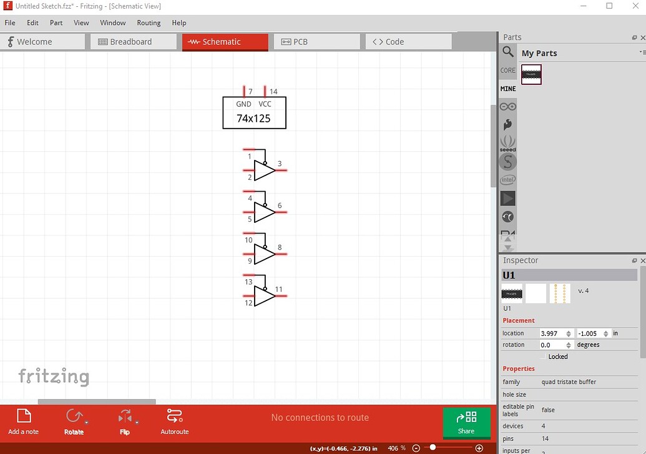The height and width of the screenshot is (454, 646).
Task: Toggle the Locked checkbox
Action: pyautogui.click(x=543, y=357)
